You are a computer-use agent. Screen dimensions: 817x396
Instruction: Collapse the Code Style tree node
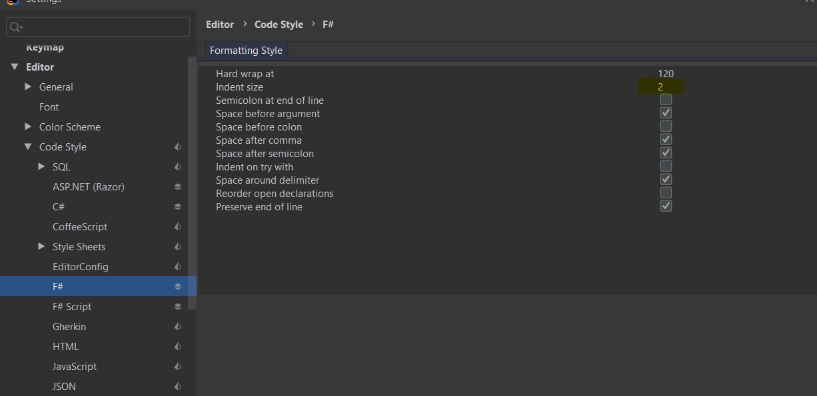[x=28, y=147]
